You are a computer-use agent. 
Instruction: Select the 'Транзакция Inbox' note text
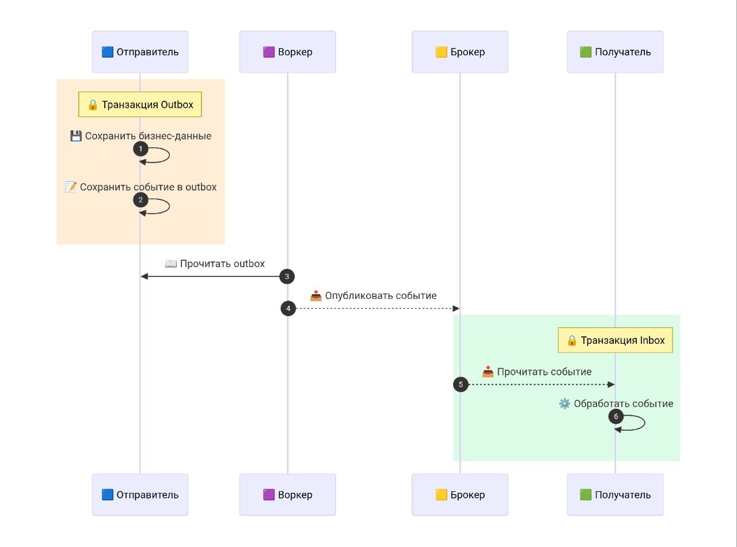pos(623,340)
